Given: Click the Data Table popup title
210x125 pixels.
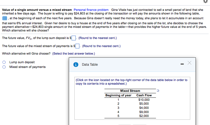Looking at the screenshot, I should (x=90, y=65).
